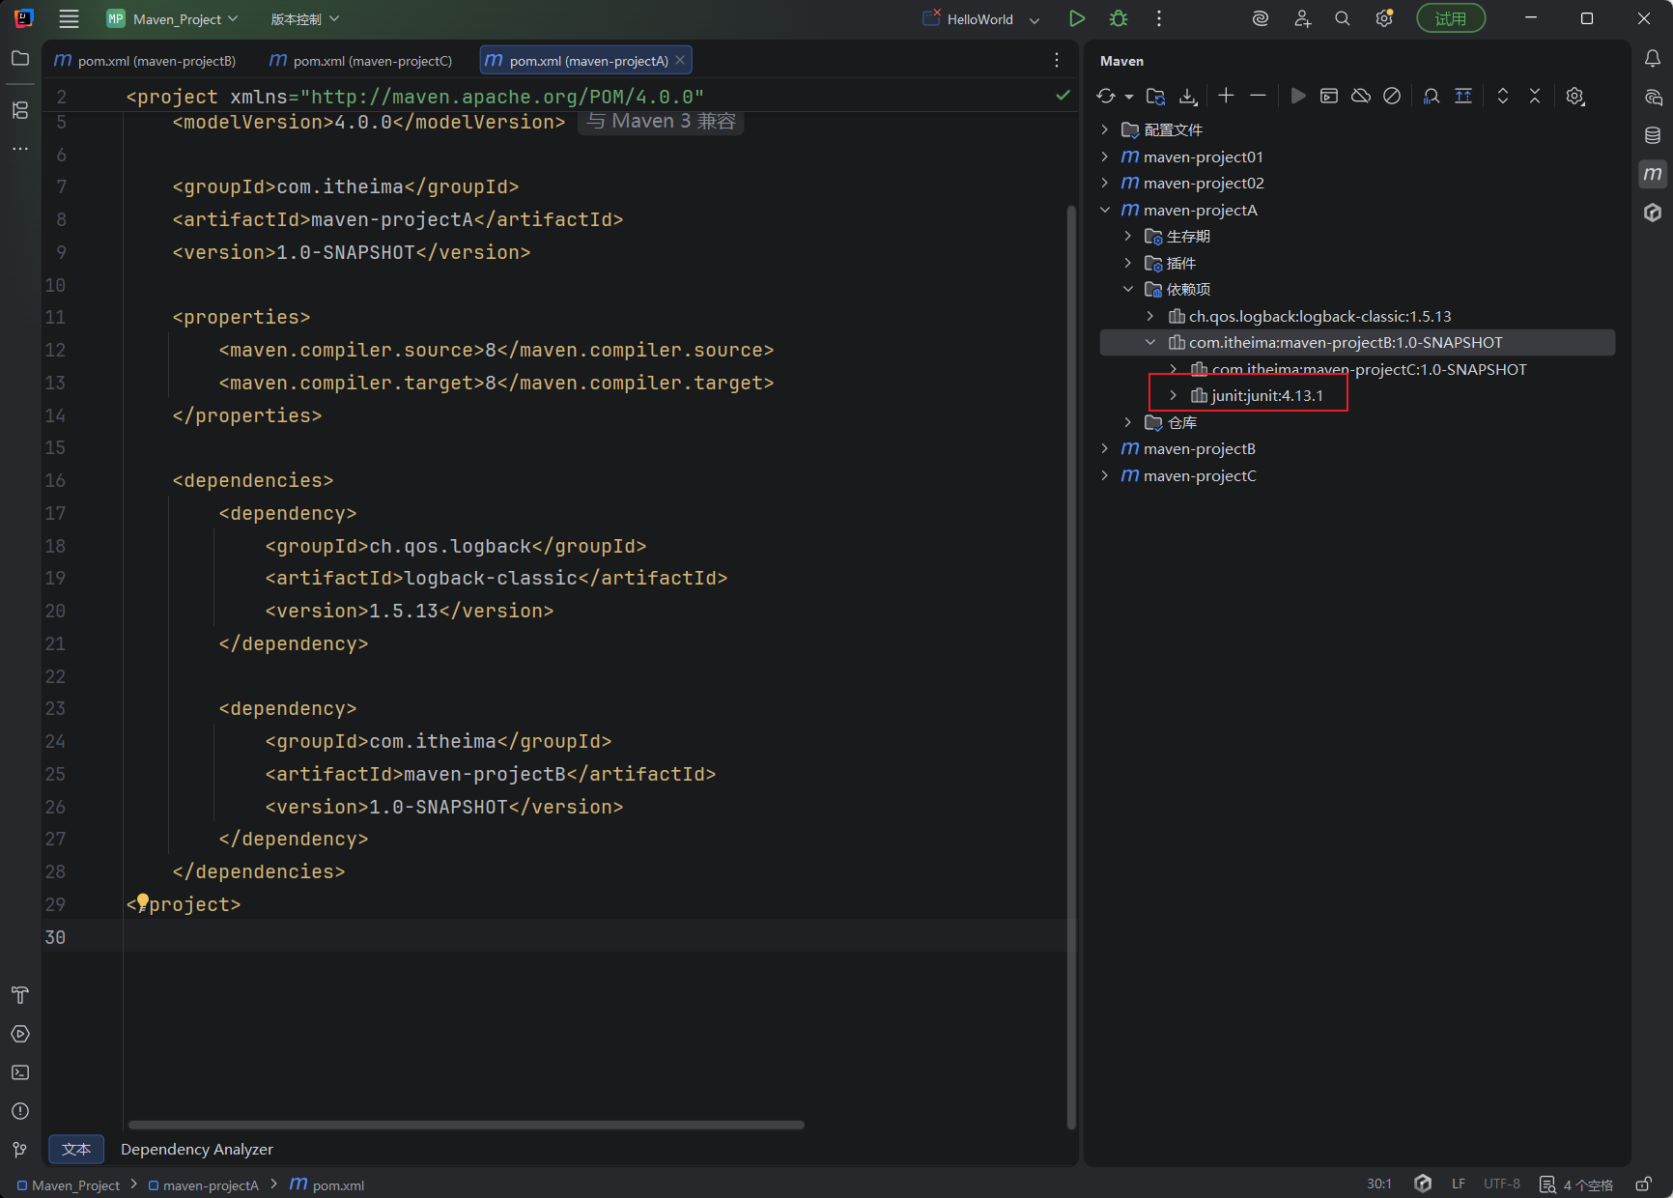Click the editor horizontal scrollbar

pos(466,1125)
